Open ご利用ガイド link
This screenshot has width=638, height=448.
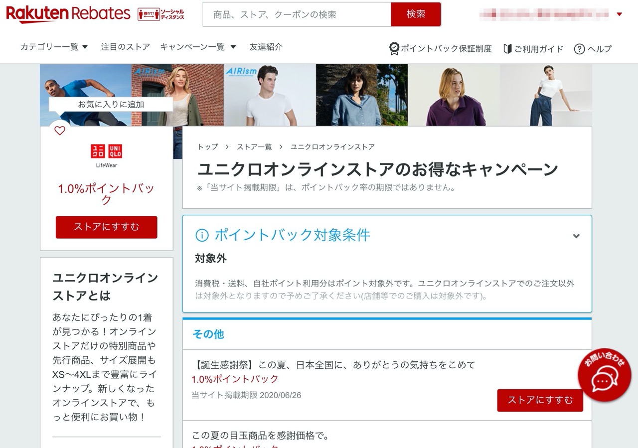click(539, 49)
